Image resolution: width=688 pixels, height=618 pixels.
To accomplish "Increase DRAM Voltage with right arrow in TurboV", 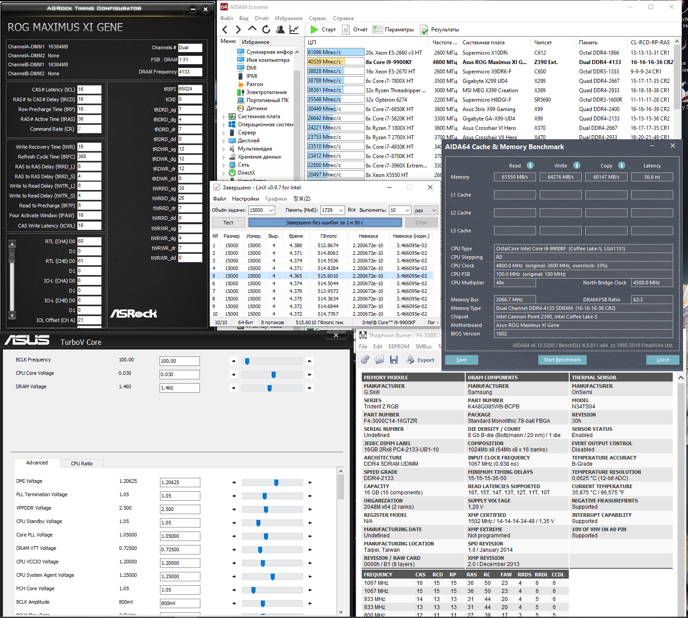I will (310, 388).
